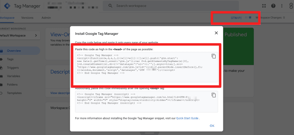Switch to the Admin tab
This screenshot has height=135, width=294.
46,18
